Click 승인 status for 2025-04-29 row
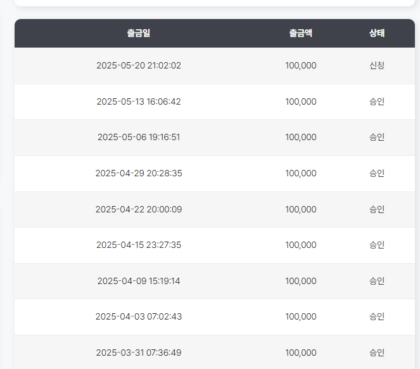The image size is (420, 369). [377, 173]
